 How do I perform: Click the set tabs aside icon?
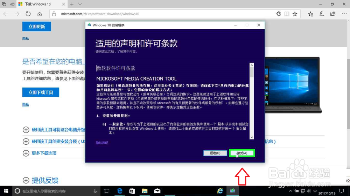pos(13,4)
